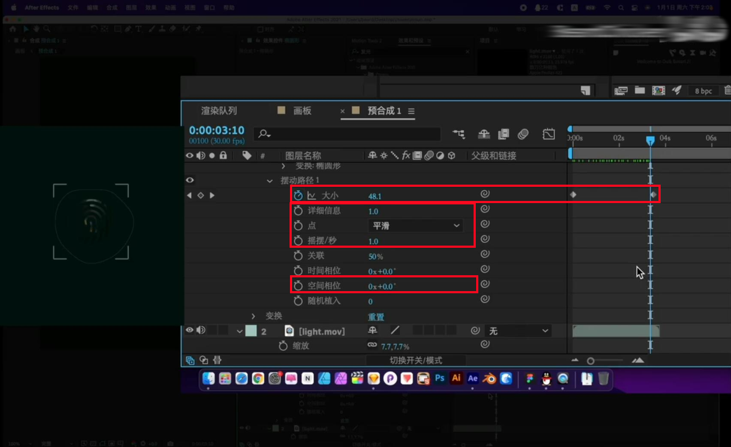
Task: Click the current timecode 0:00:03:10
Action: click(x=217, y=130)
